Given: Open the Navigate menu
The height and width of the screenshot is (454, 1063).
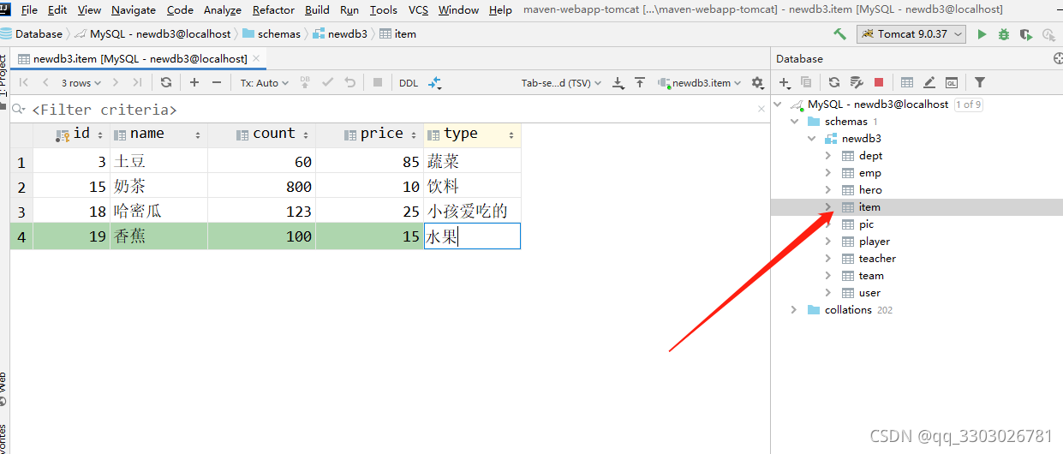Looking at the screenshot, I should click(134, 10).
